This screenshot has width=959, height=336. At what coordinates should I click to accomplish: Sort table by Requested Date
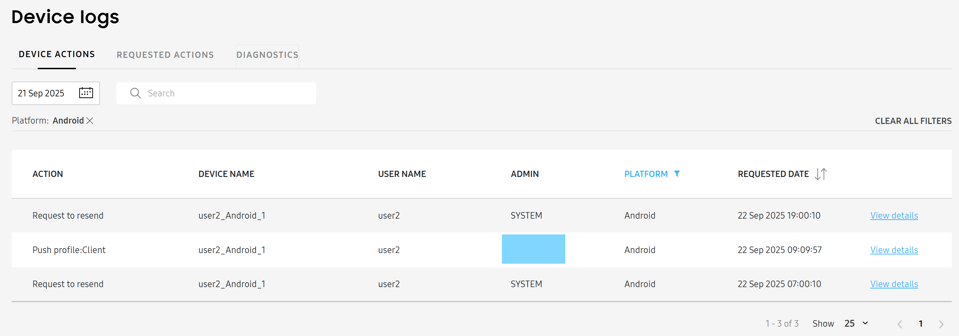coord(773,174)
